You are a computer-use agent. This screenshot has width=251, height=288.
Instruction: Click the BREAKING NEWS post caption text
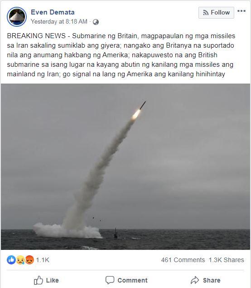click(x=121, y=55)
